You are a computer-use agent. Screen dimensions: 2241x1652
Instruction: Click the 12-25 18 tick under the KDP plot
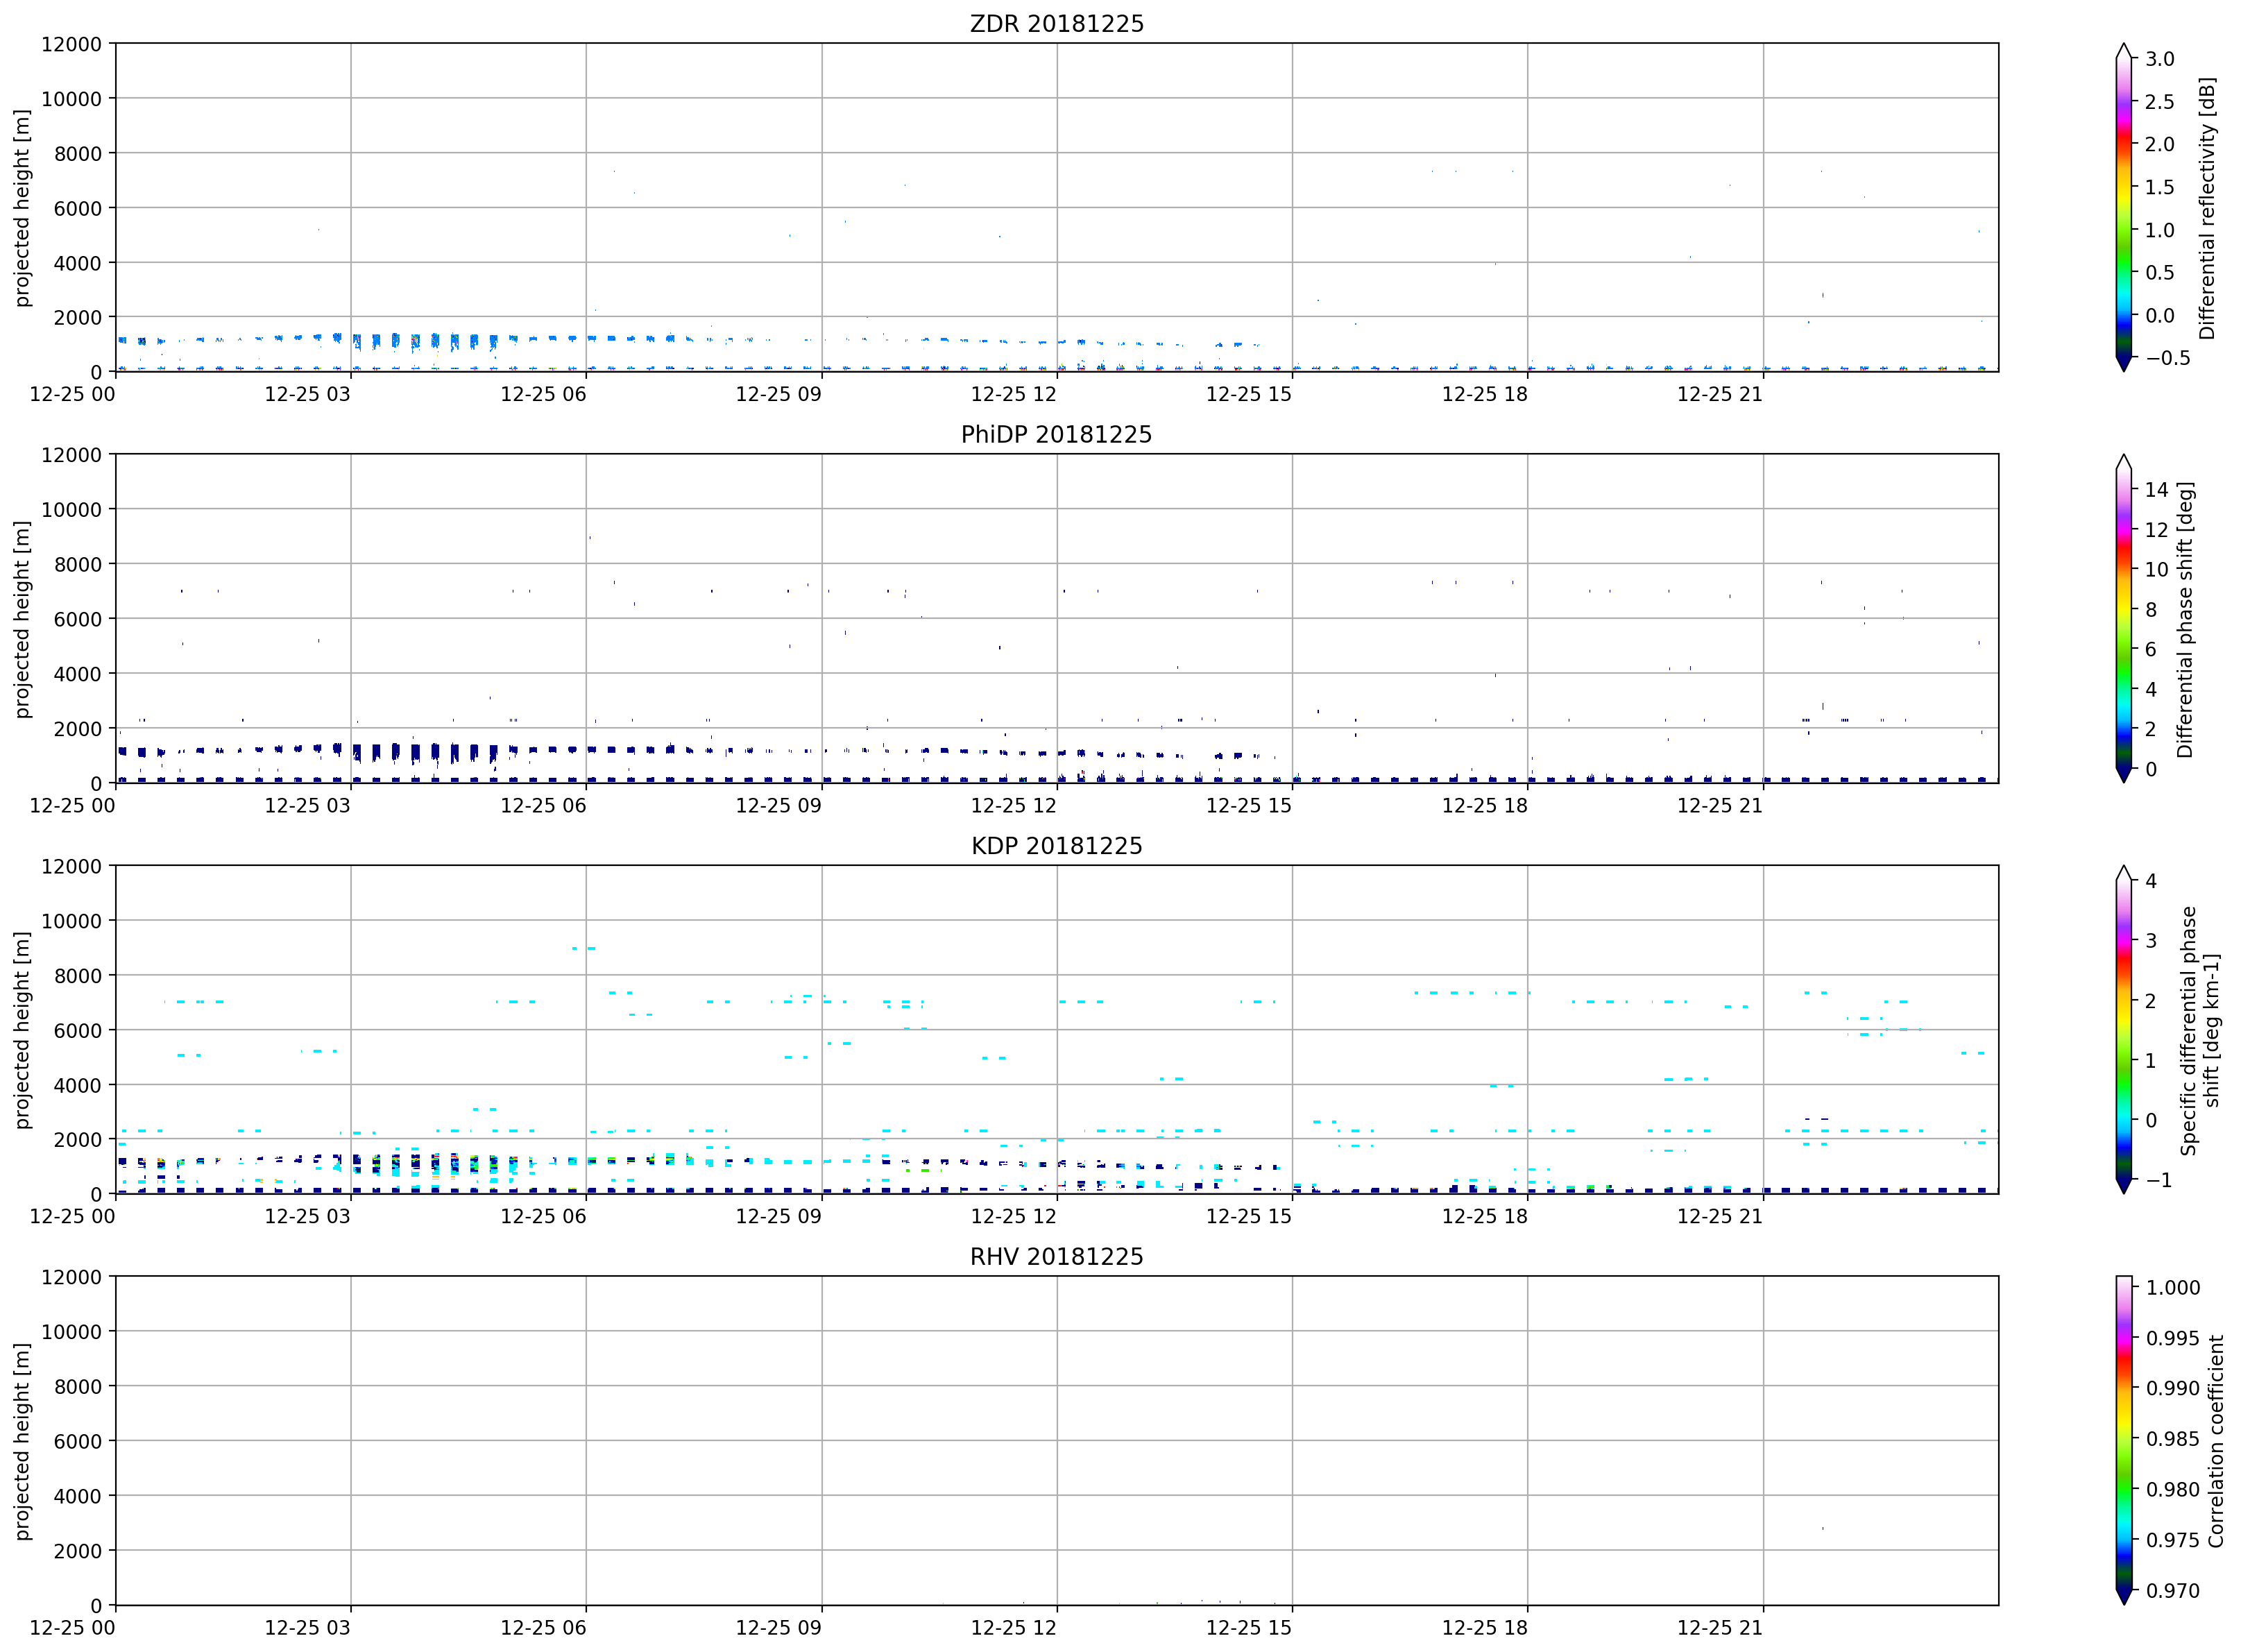click(x=1484, y=1216)
